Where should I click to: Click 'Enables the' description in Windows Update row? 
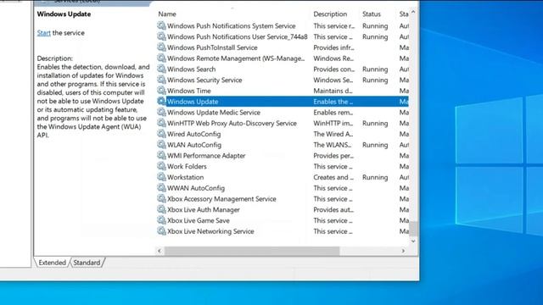pyautogui.click(x=333, y=102)
